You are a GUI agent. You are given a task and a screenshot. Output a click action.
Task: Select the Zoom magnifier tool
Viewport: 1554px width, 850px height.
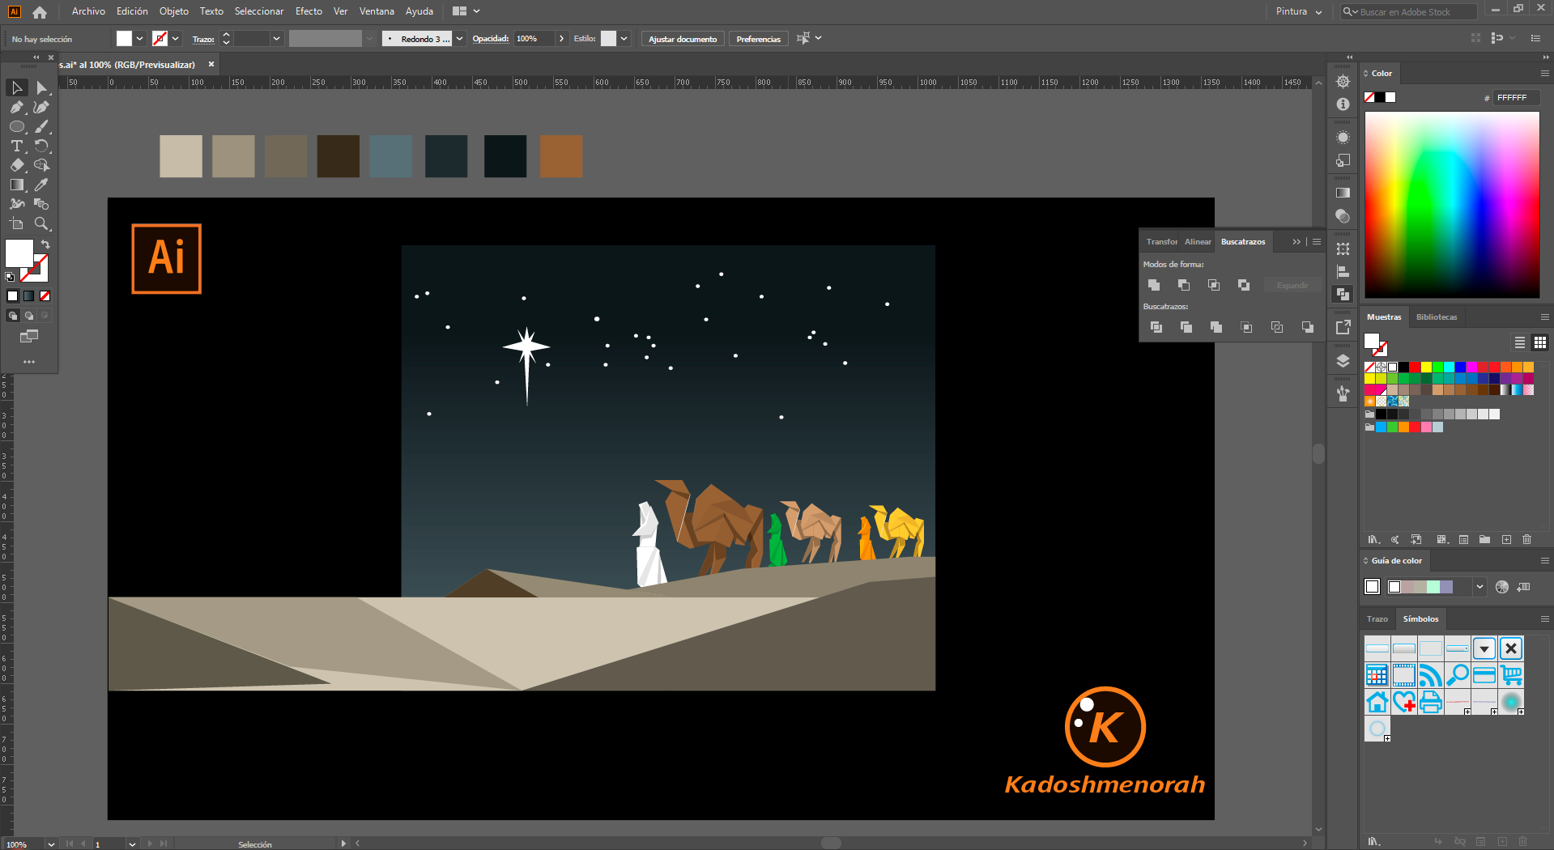pos(41,223)
